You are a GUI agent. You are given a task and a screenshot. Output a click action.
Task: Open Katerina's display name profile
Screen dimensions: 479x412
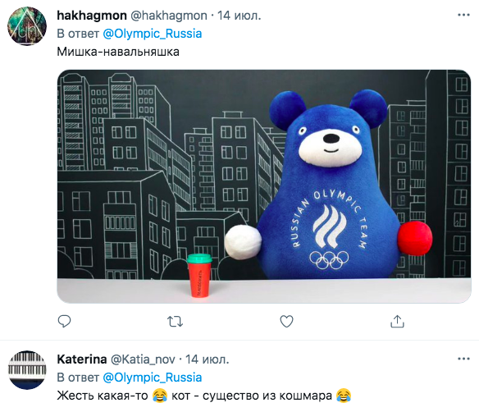(82, 359)
